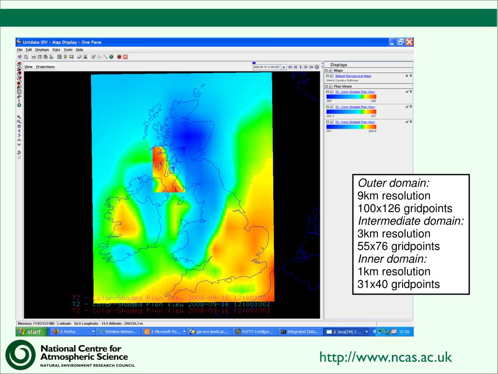The image size is (498, 374).
Task: Open the animation time dropdown arrow
Action: pos(284,67)
